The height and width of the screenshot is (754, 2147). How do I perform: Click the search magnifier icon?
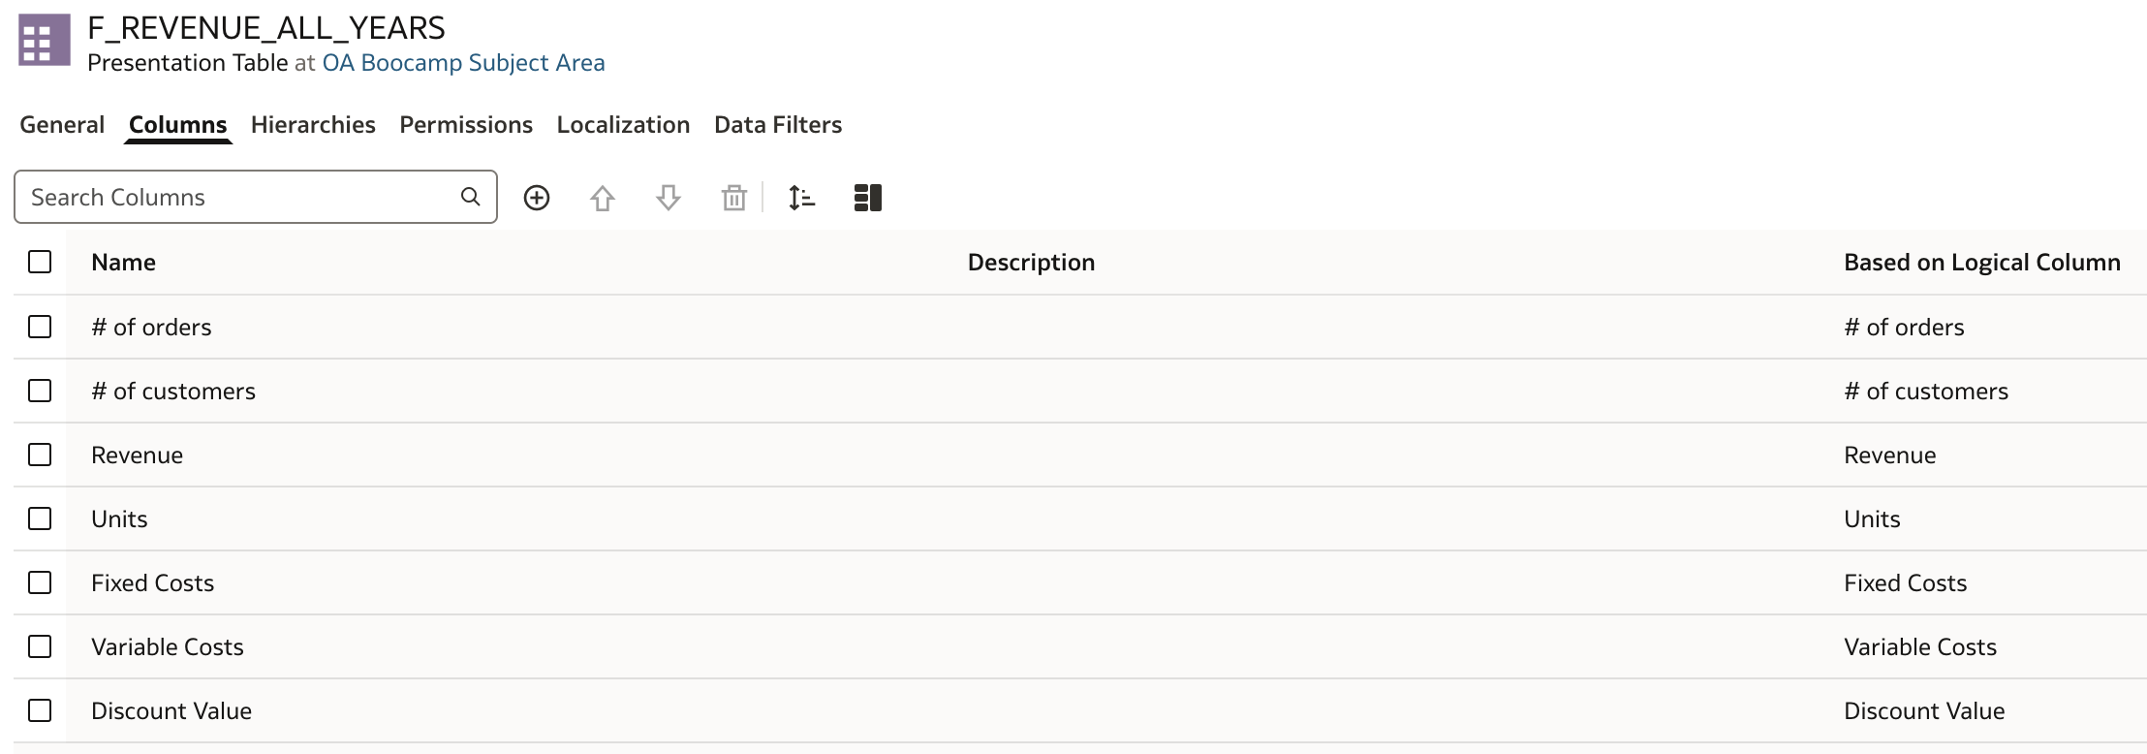pos(471,197)
